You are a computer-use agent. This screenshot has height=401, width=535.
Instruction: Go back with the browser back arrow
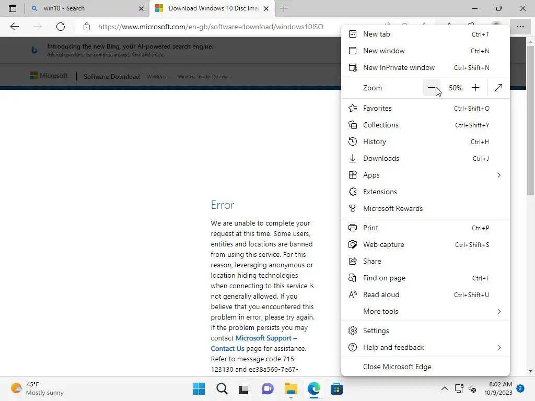[14, 27]
